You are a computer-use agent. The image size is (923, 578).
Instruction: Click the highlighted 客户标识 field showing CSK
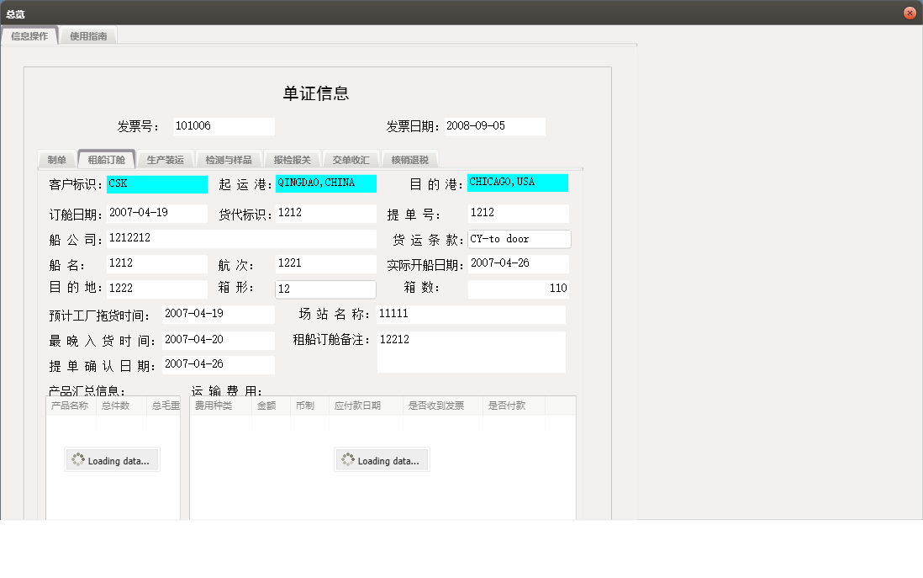pos(156,183)
